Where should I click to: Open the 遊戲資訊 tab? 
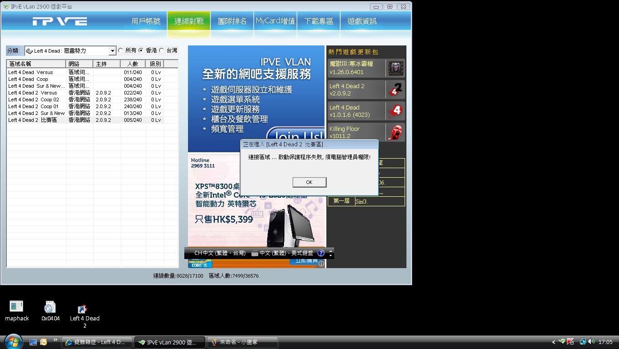pos(362,21)
